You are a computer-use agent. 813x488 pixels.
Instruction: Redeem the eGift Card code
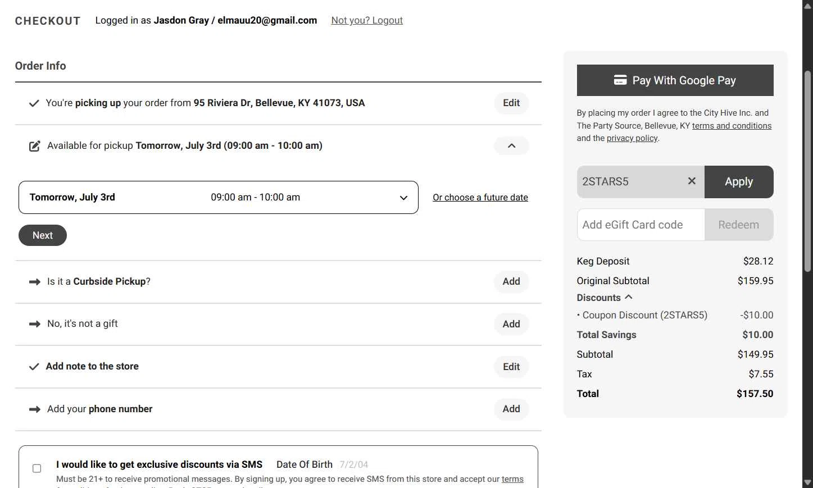pos(739,225)
